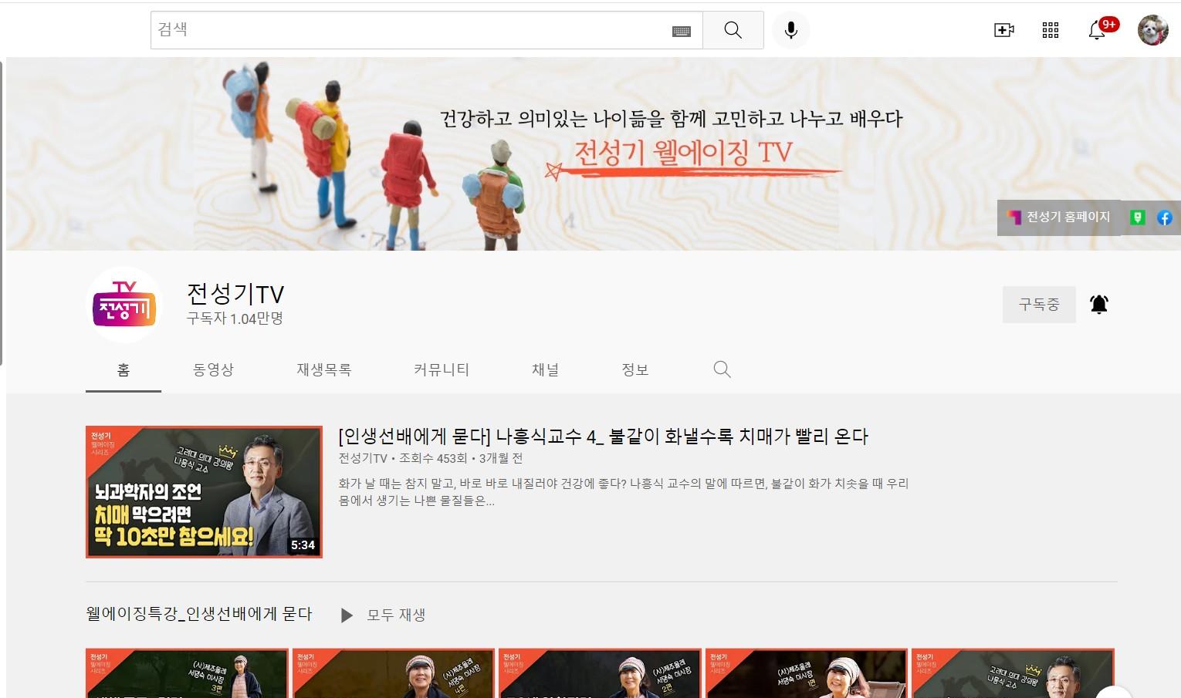Toggle the channel notification bell

pyautogui.click(x=1098, y=305)
